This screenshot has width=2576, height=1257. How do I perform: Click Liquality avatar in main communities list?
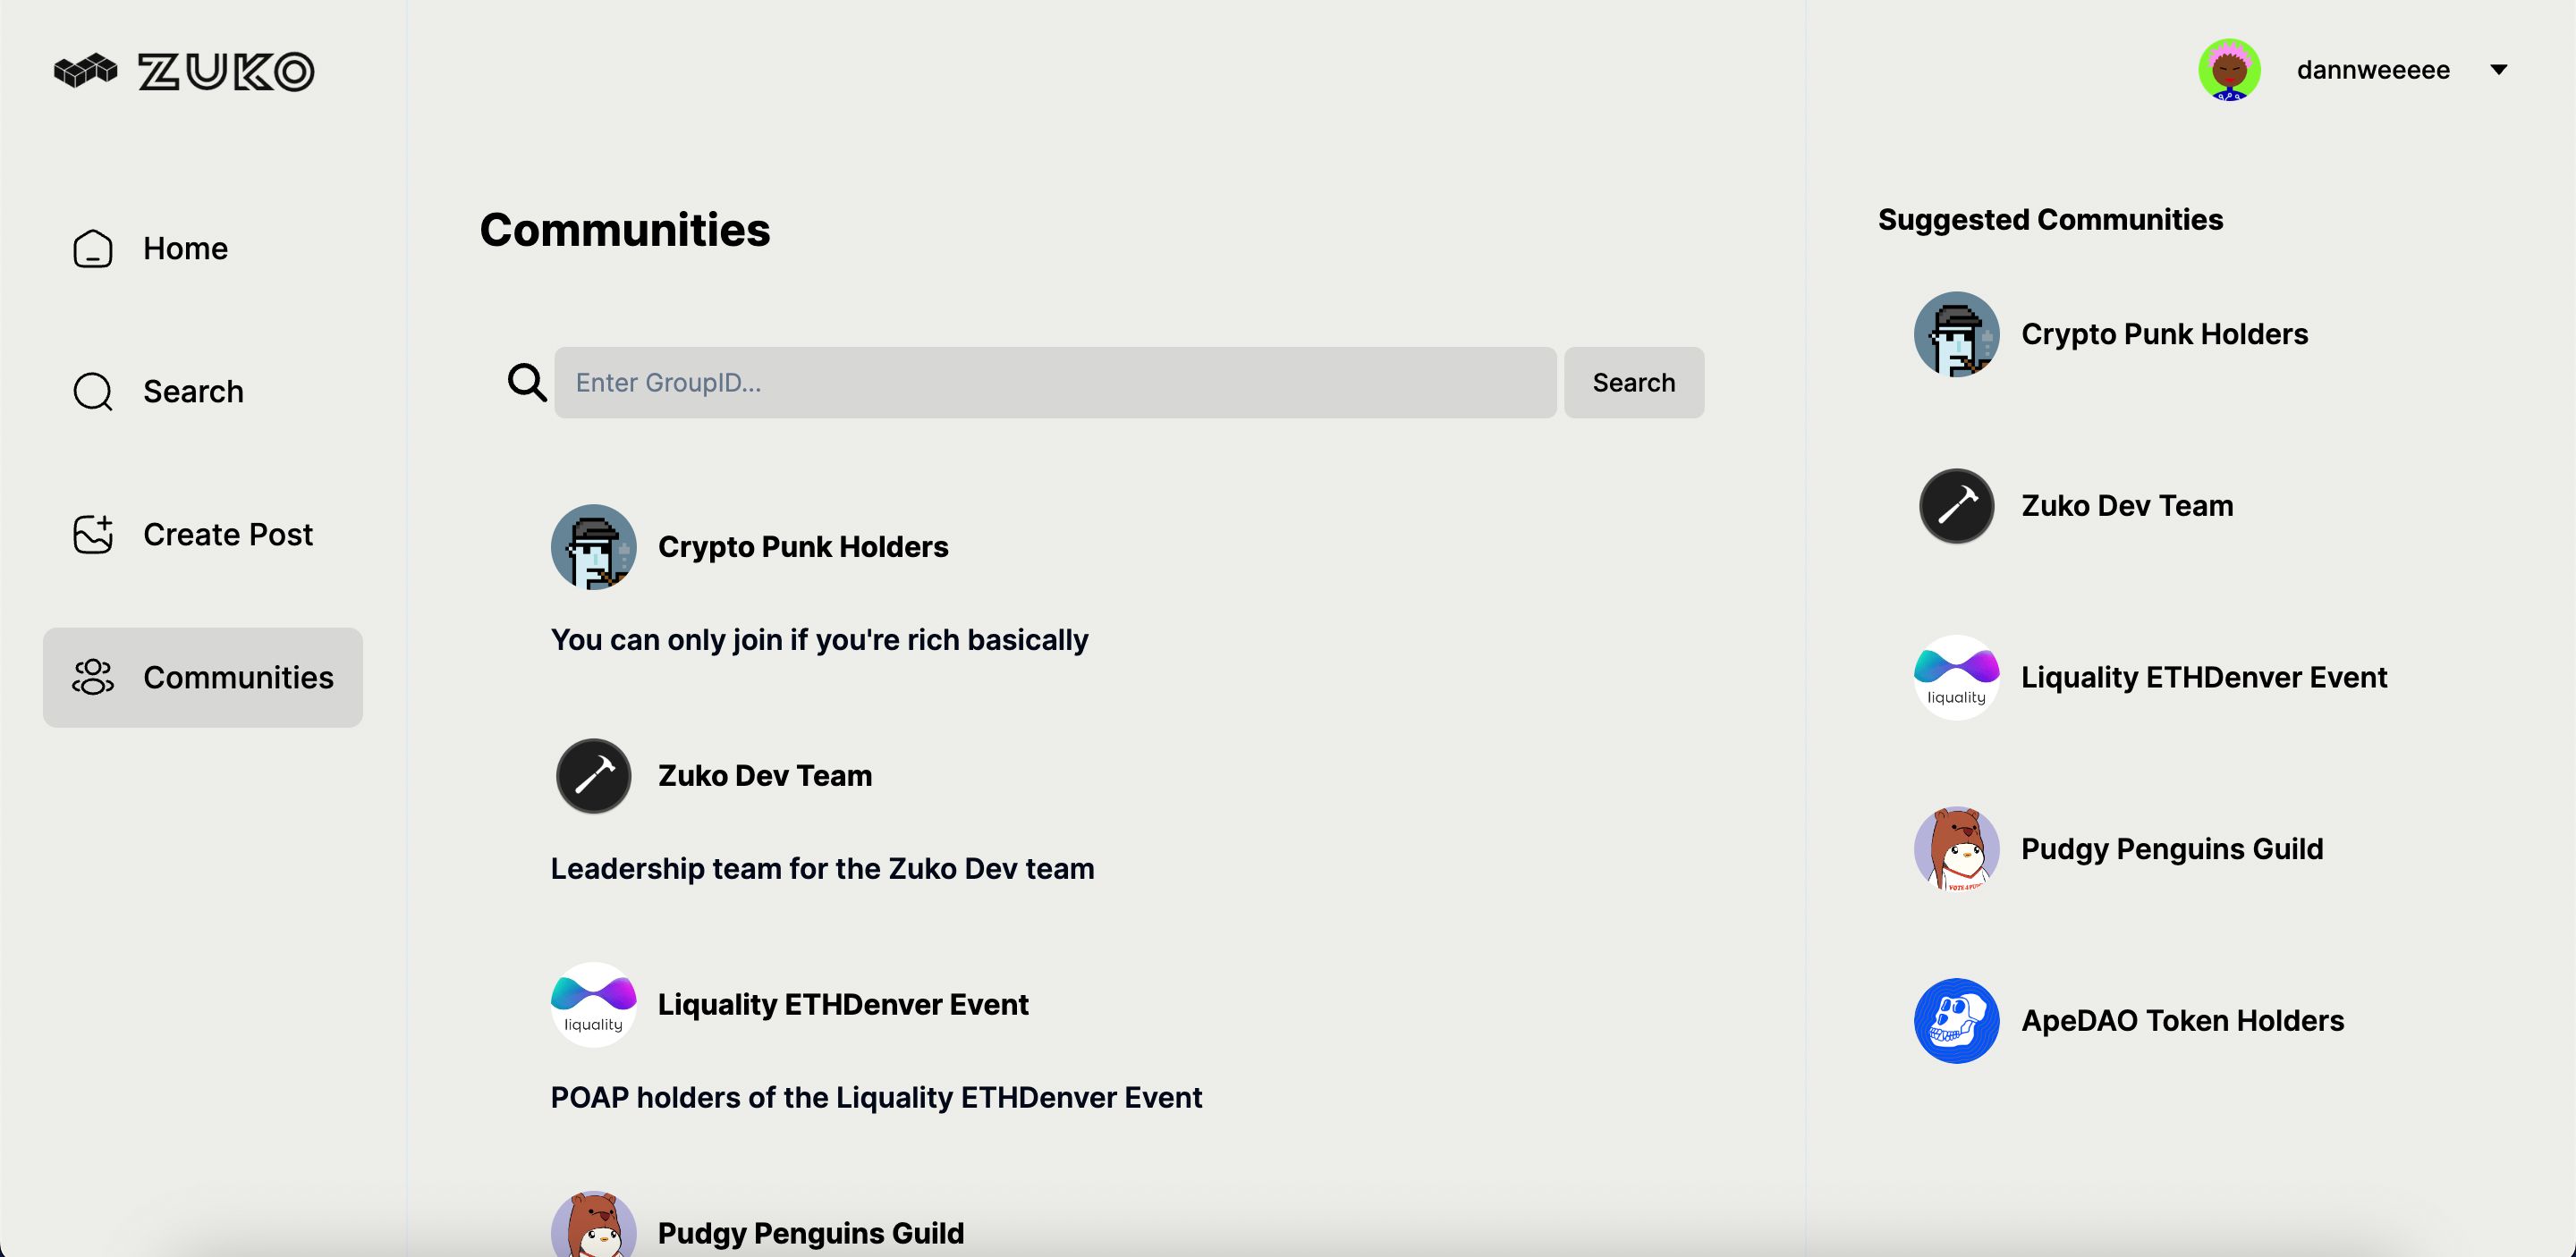click(594, 1005)
